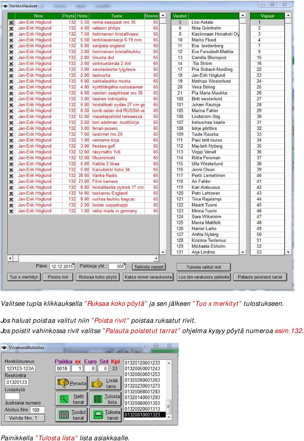Click the Vapaat column header
The width and height of the screenshot is (304, 441).
point(268,16)
